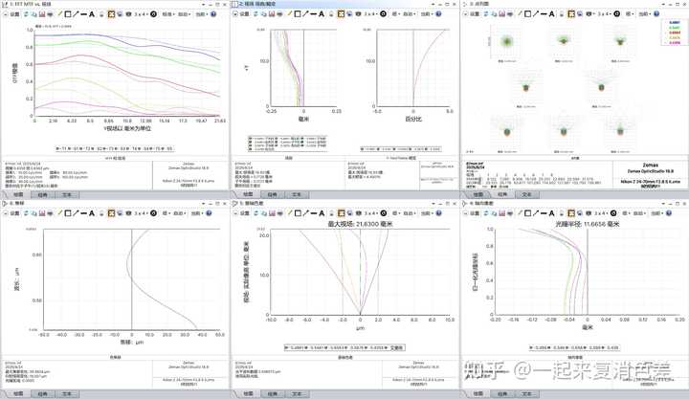The image size is (689, 399).
Task: Toggle first wavelength checkbox in lateral color legend
Action: [x=287, y=347]
